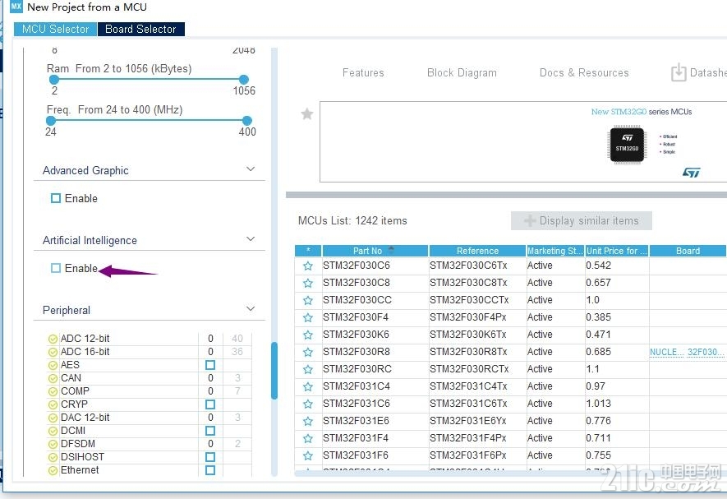Image resolution: width=727 pixels, height=499 pixels.
Task: Sort list by Reference column
Action: pyautogui.click(x=477, y=251)
